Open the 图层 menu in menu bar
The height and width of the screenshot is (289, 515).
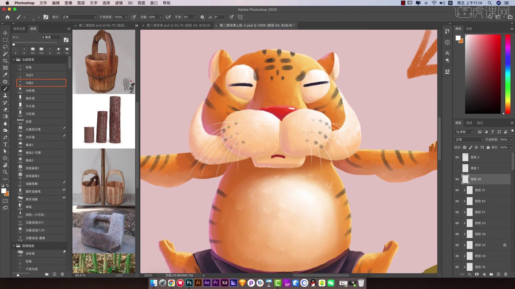click(x=81, y=3)
